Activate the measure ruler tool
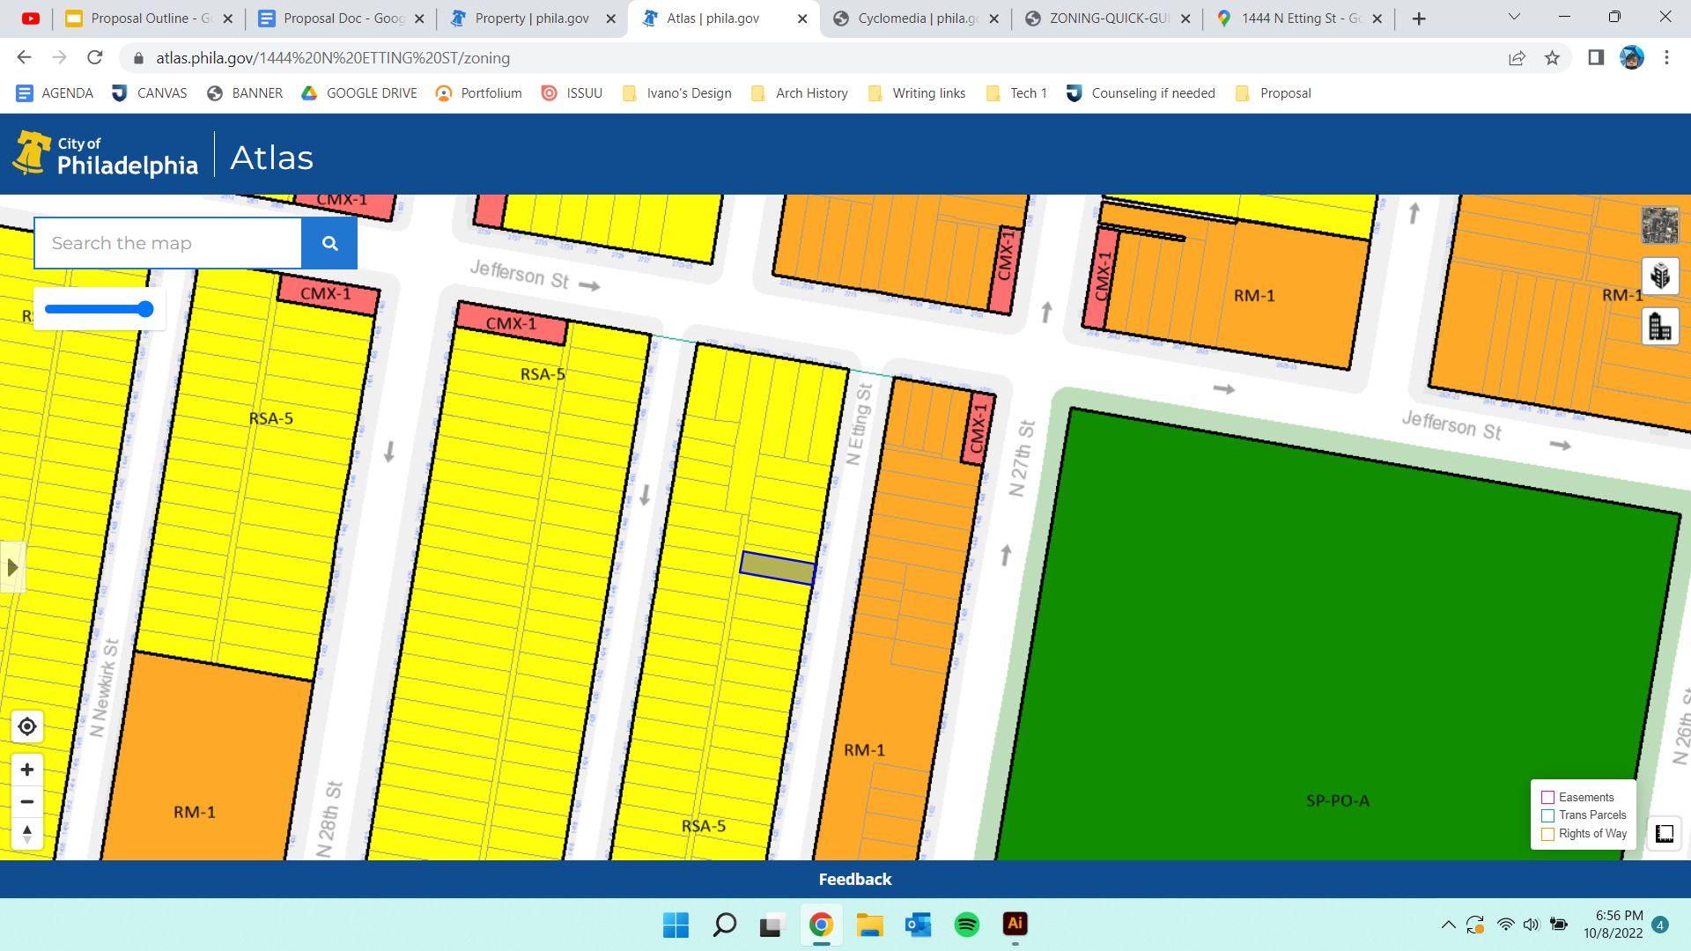The width and height of the screenshot is (1691, 951). tap(1664, 833)
